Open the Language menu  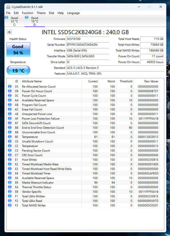tap(73, 13)
